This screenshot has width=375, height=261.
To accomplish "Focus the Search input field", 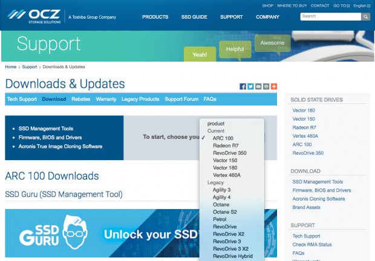I will point(330,16).
